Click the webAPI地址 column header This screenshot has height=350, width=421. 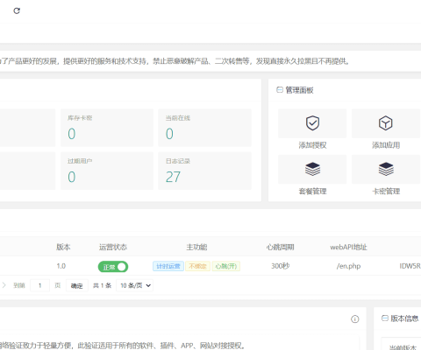pos(348,247)
